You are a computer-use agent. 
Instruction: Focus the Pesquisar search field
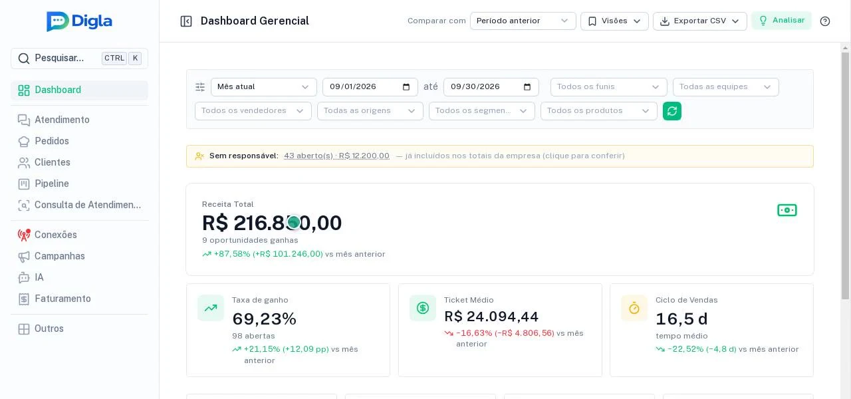tap(79, 59)
